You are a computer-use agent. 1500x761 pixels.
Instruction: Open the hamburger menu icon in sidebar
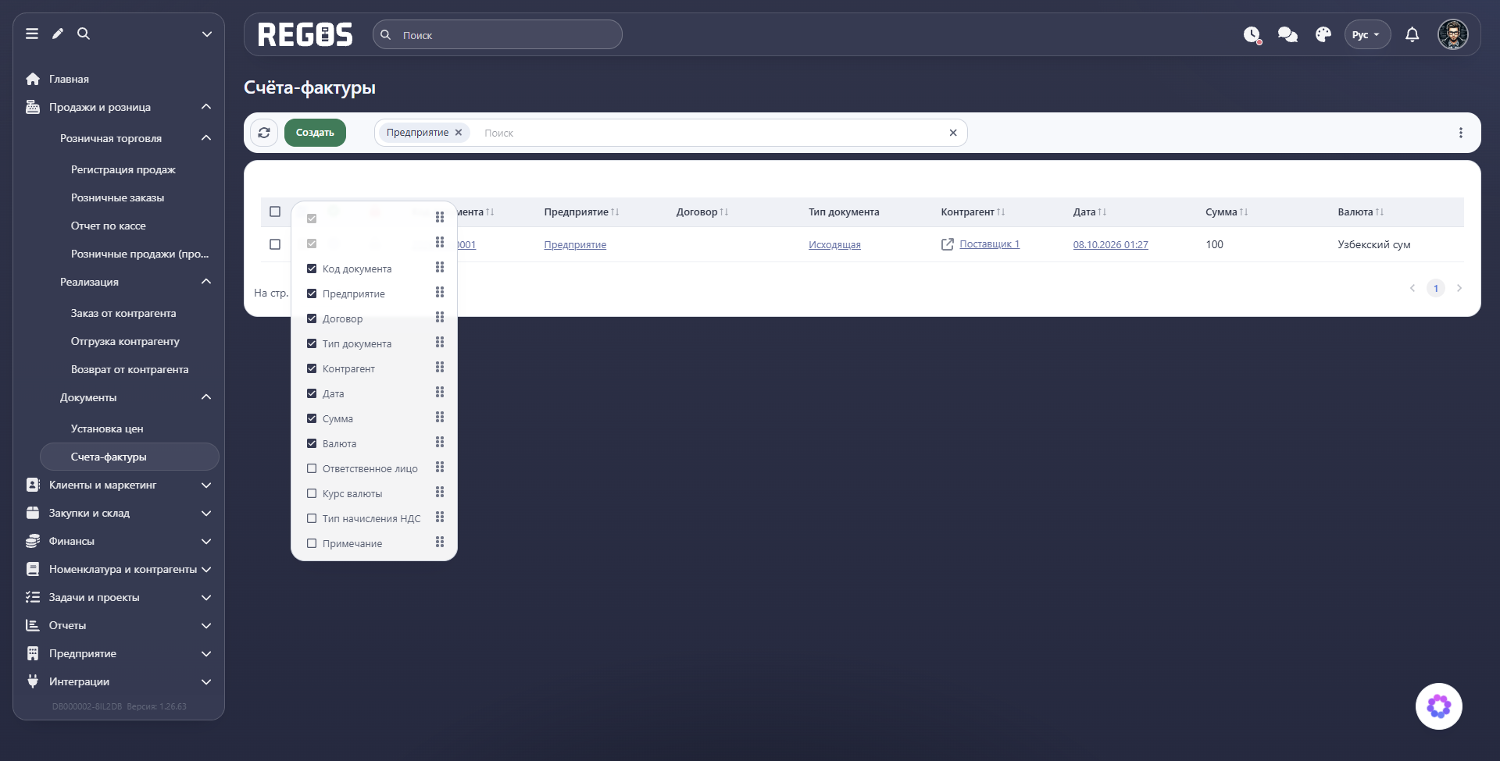tap(32, 34)
